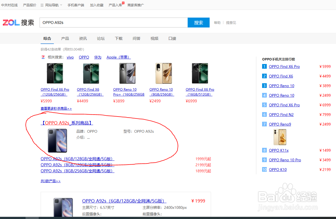336x219 pixels.
Task: Click 查看更多秒杀商品>> link
Action: tap(56, 109)
